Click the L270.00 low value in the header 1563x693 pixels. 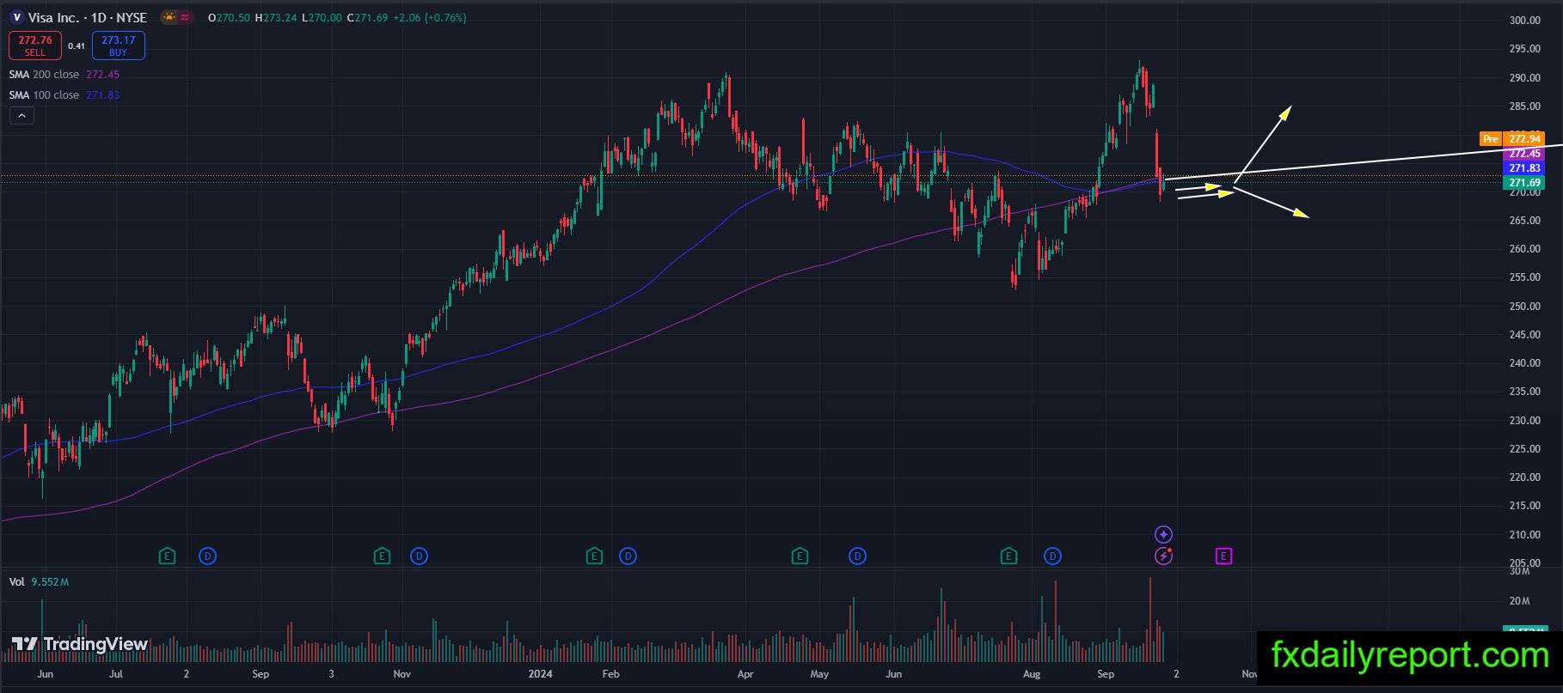pos(322,17)
